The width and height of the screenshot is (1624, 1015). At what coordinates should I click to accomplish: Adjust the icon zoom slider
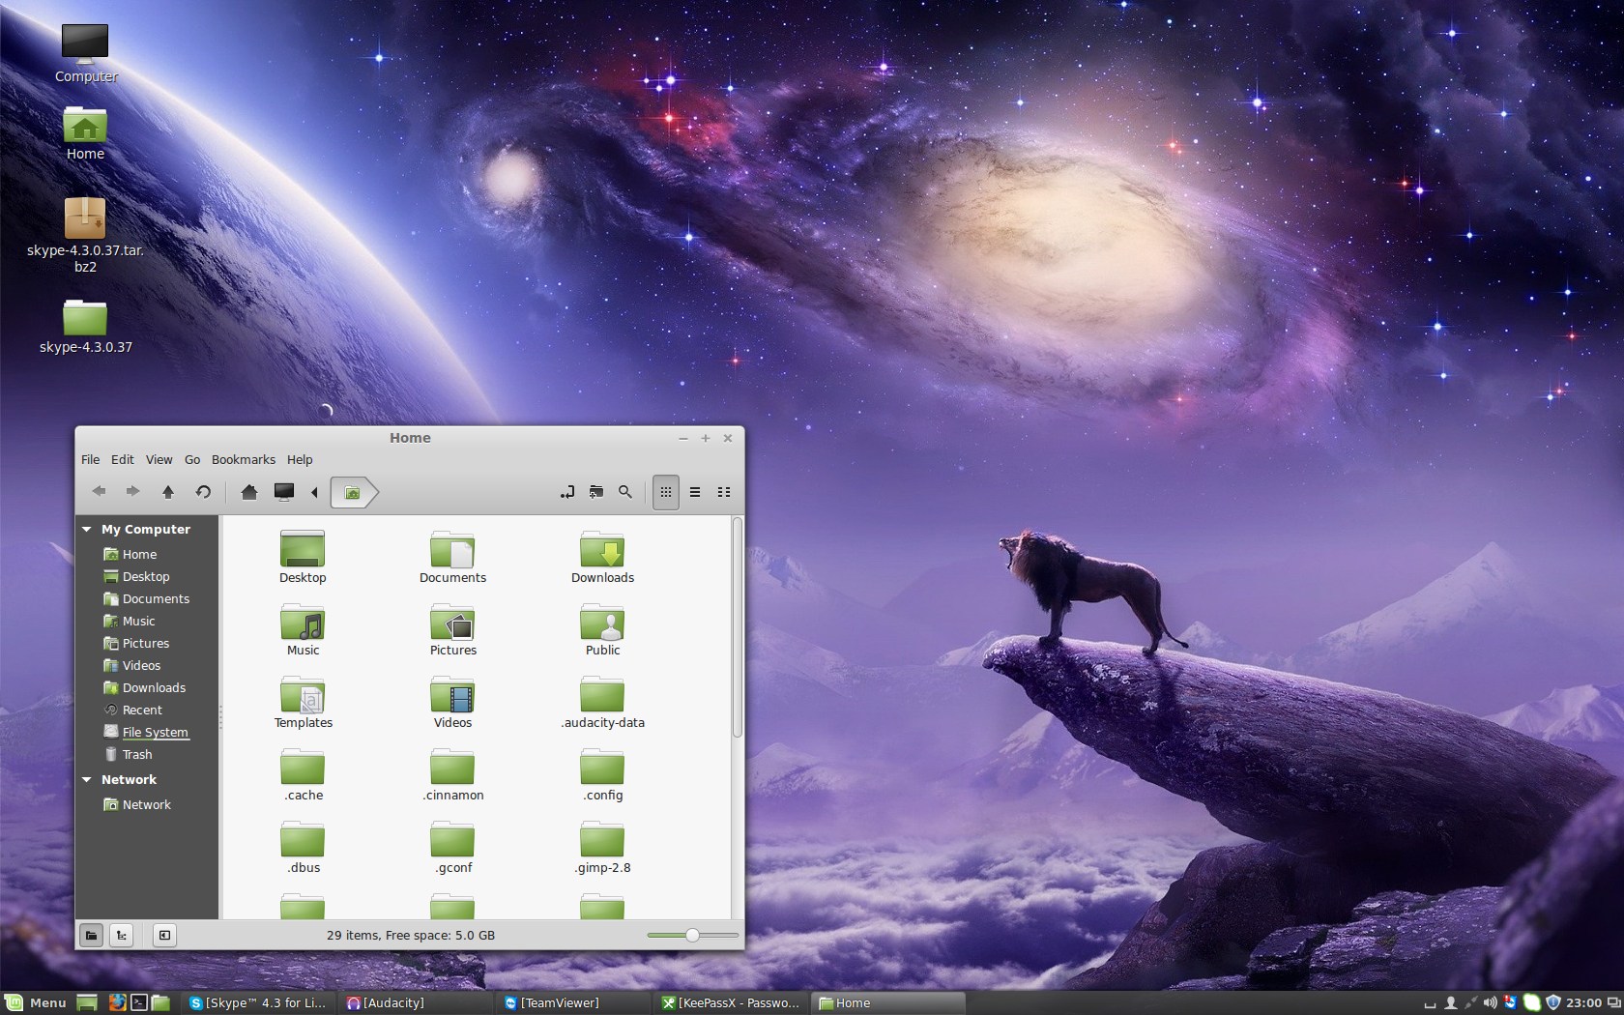coord(692,936)
